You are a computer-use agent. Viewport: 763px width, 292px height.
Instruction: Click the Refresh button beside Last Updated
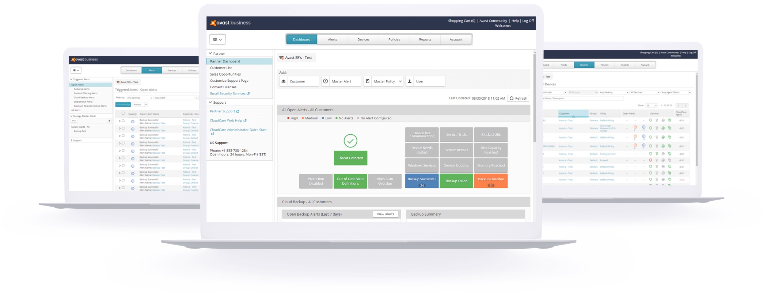[x=518, y=98]
